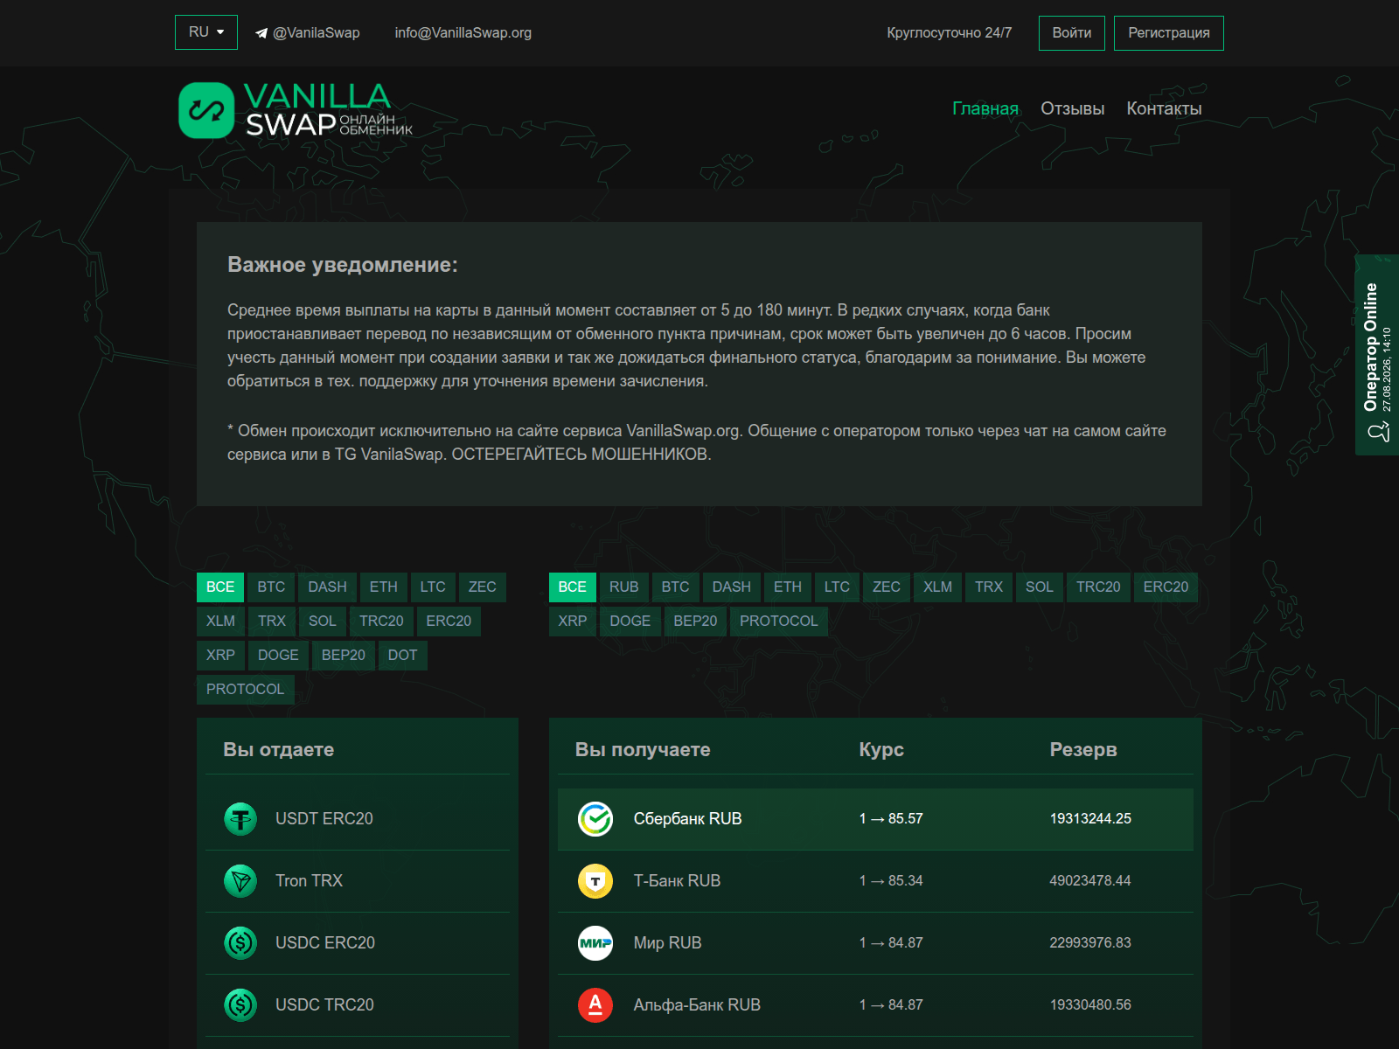Click the USDC TRC20 coin icon
The image size is (1399, 1049).
coord(240,1005)
